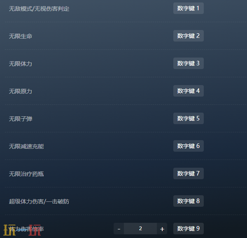Select the 无敌模式/无视伤害判定 option

click(39, 9)
